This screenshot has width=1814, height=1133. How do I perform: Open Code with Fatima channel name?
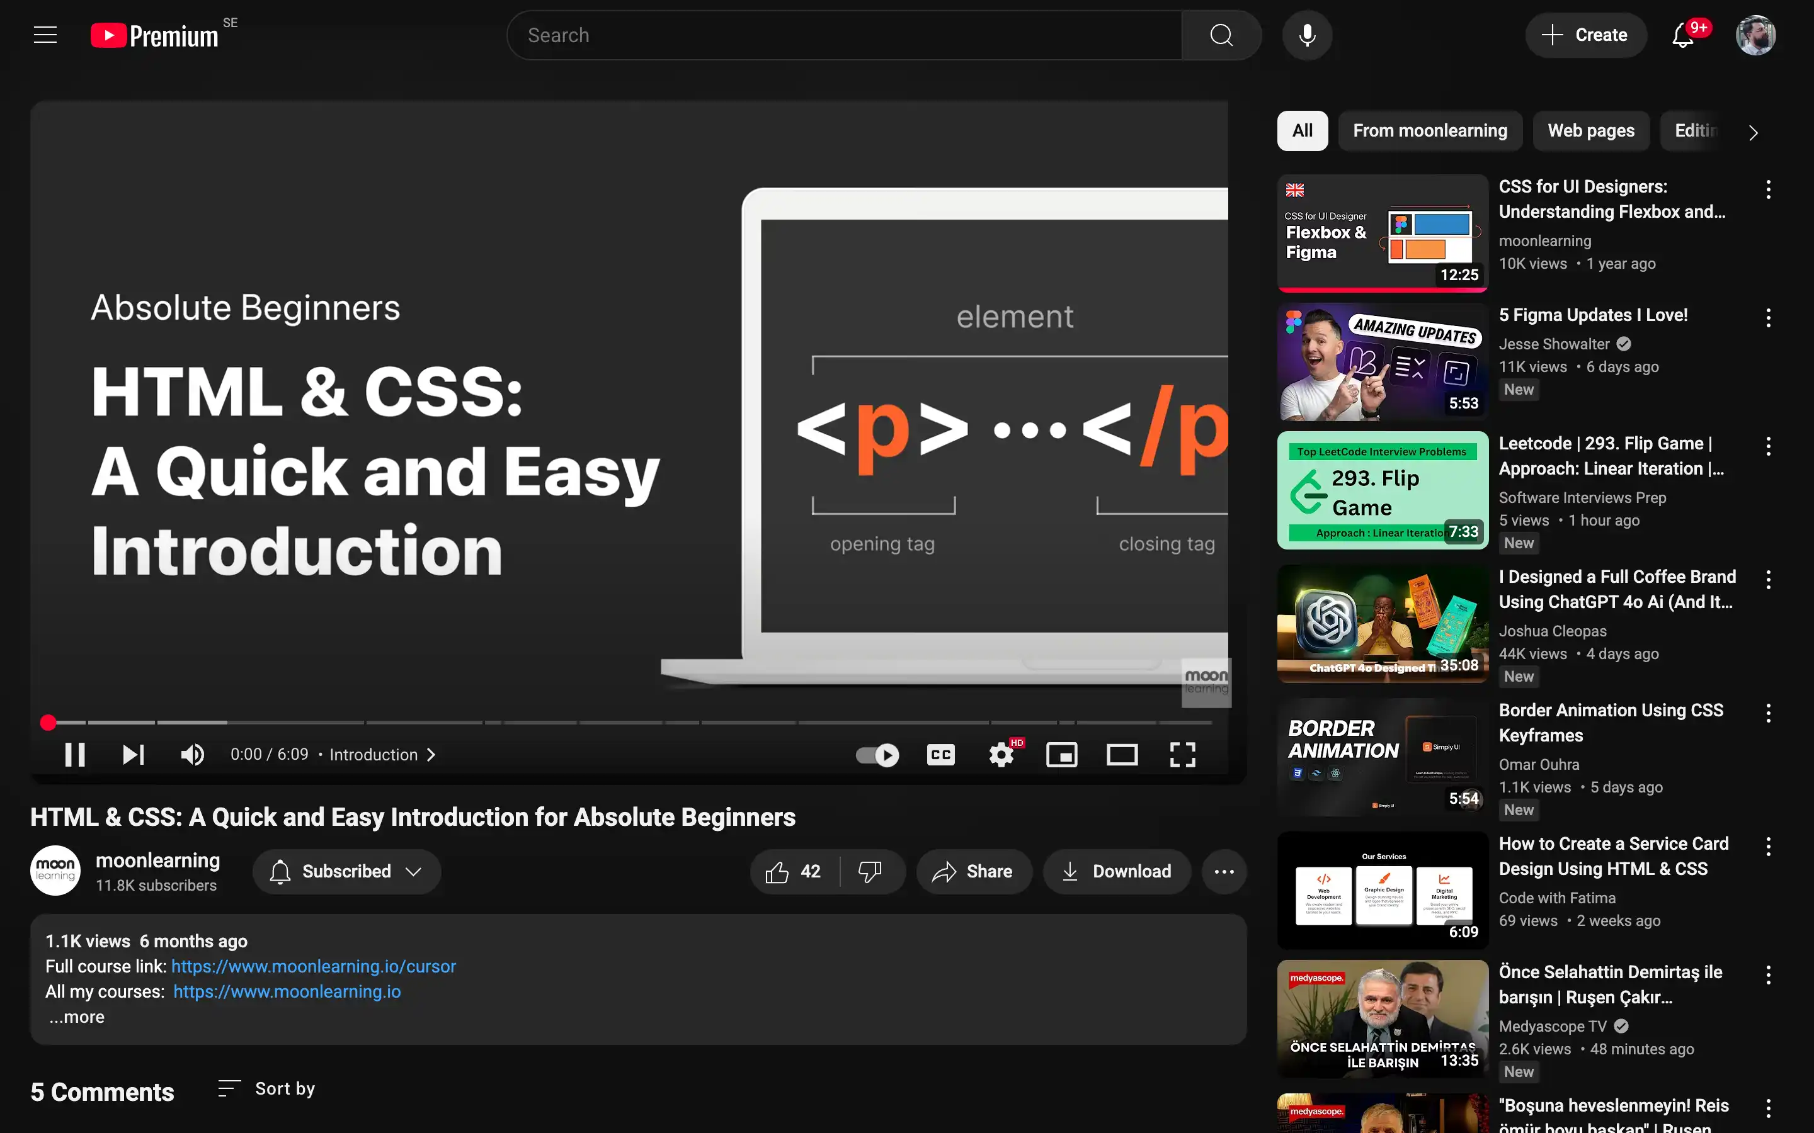(x=1557, y=898)
